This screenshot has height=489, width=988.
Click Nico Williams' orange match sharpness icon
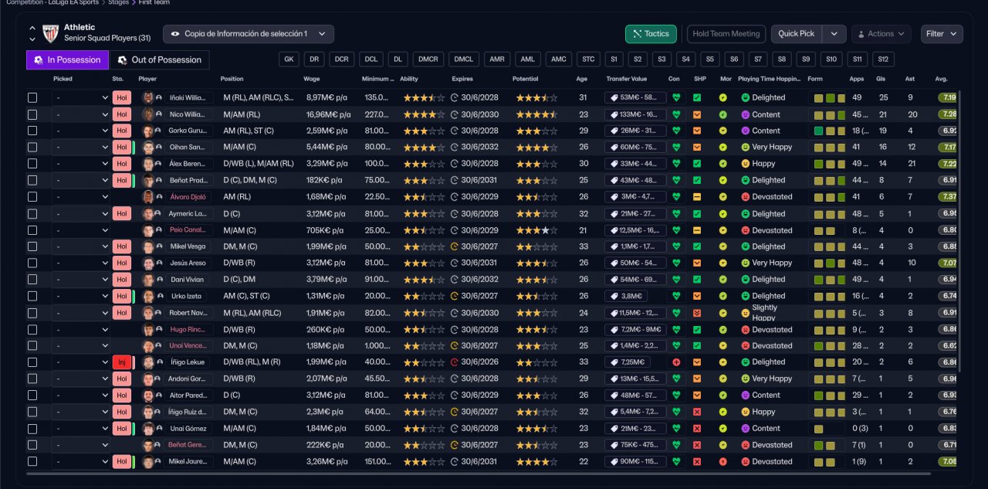click(697, 114)
